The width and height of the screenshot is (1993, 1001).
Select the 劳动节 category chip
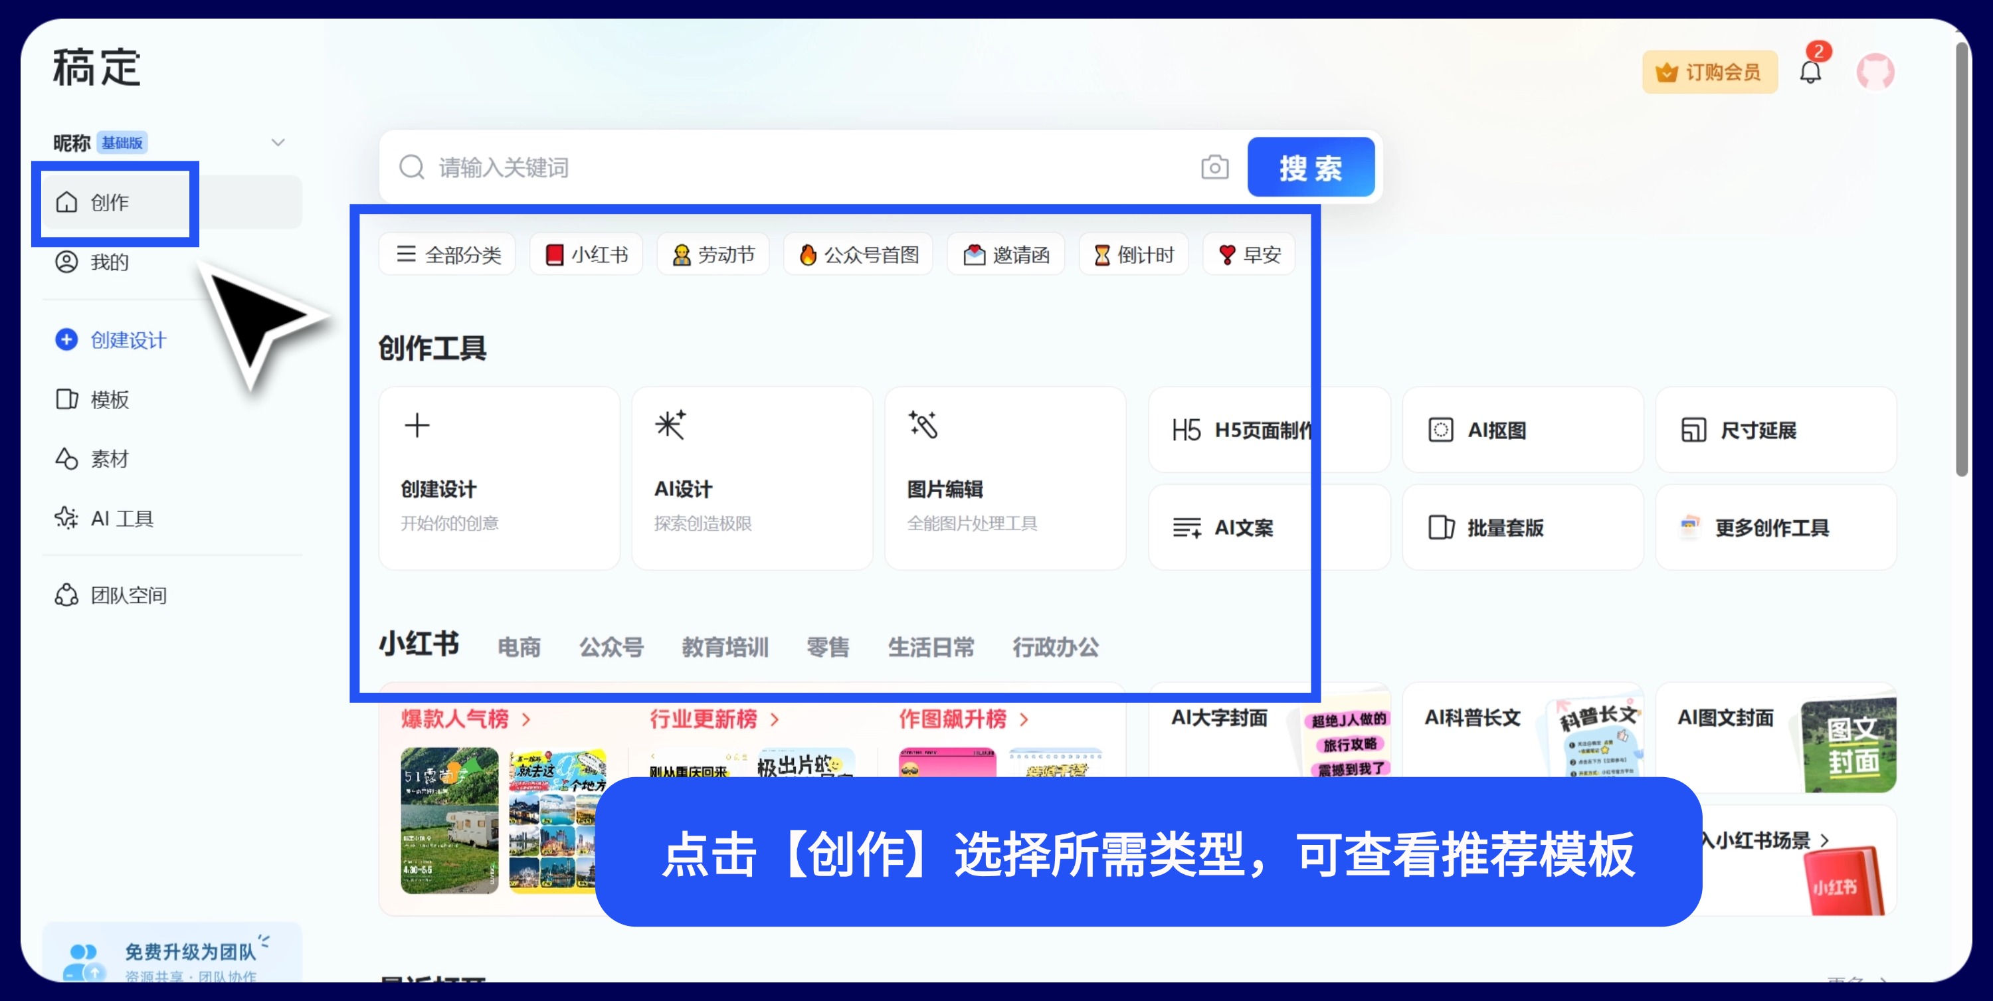(x=713, y=254)
